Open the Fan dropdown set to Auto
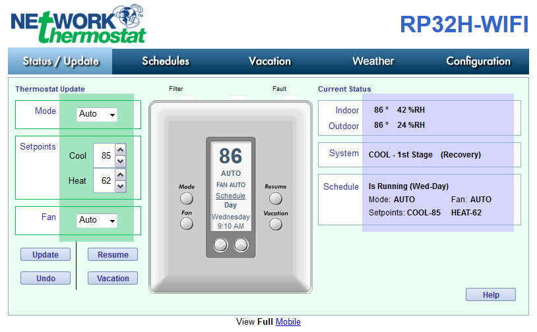This screenshot has width=537, height=332. point(96,220)
